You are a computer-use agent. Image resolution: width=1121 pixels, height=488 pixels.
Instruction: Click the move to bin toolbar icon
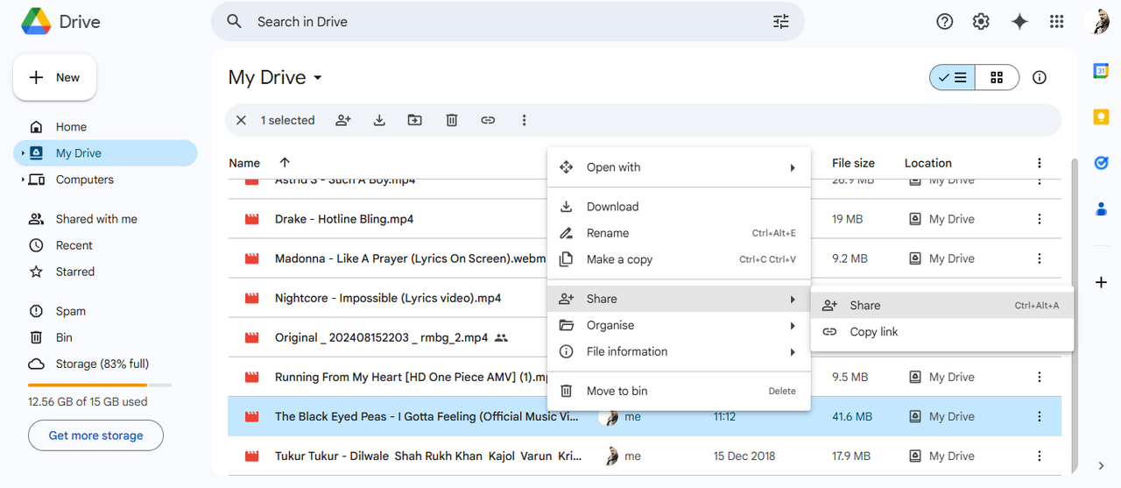(452, 120)
